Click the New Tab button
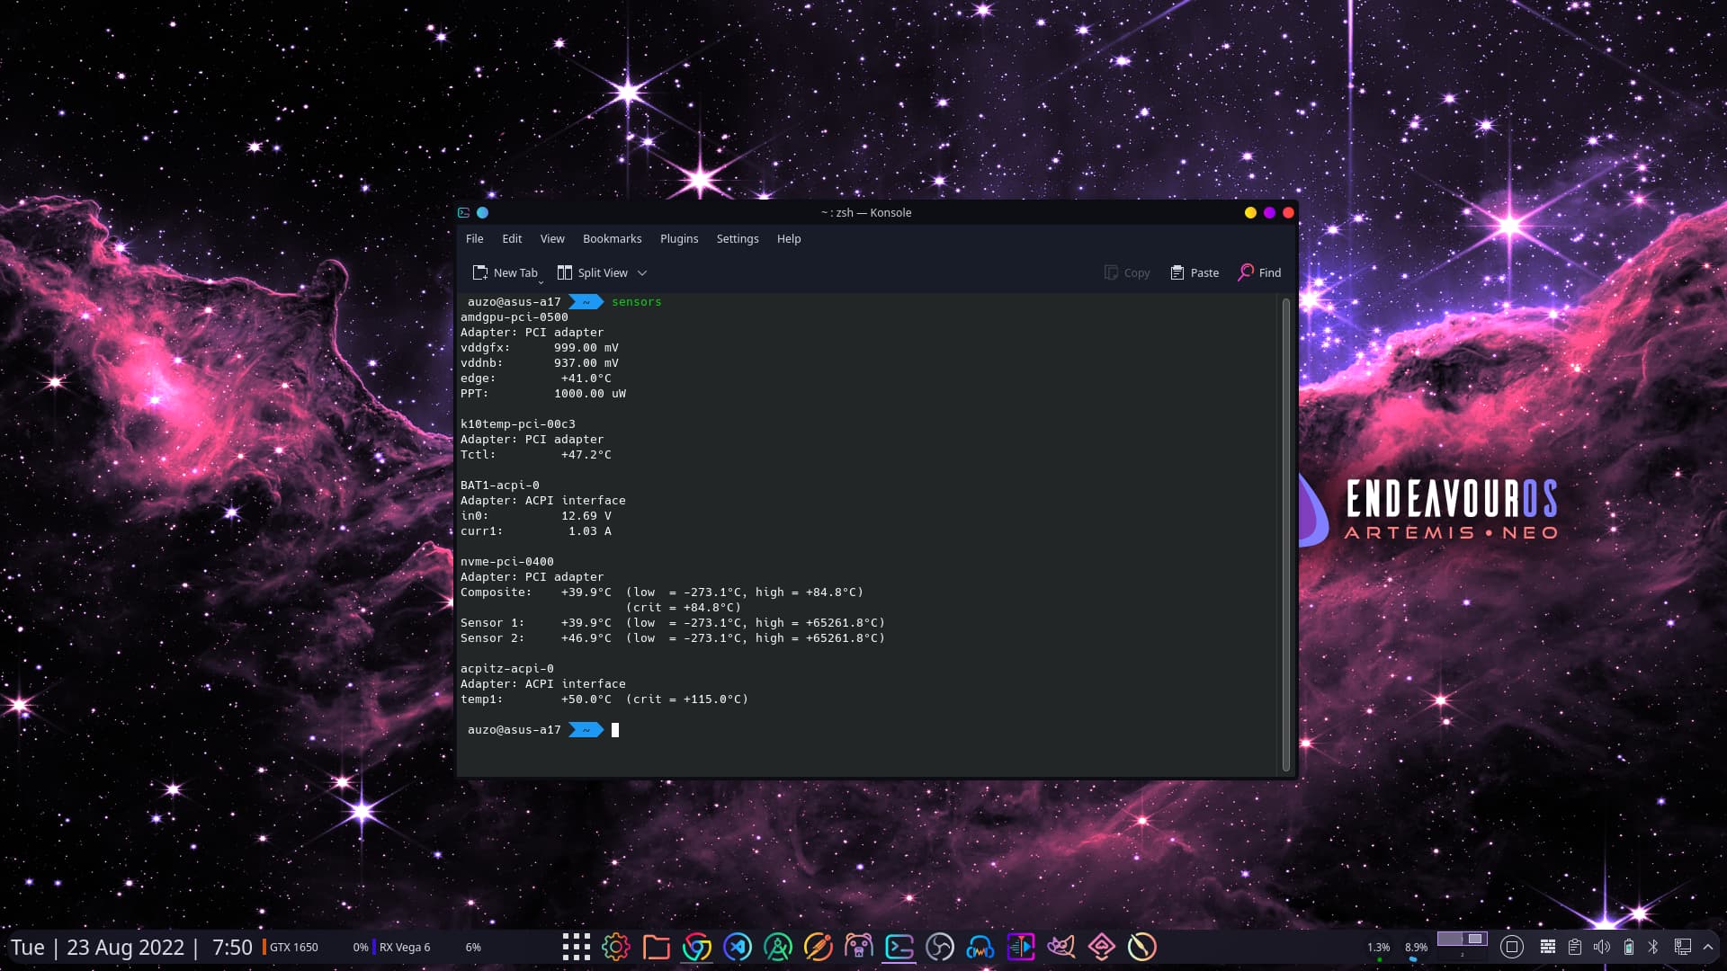Viewport: 1727px width, 971px height. (x=506, y=272)
